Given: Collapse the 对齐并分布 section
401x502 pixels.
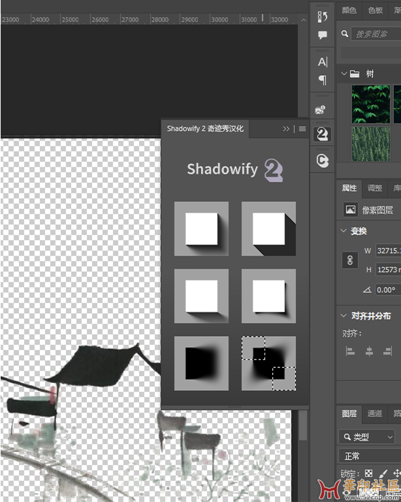Looking at the screenshot, I should pos(344,315).
